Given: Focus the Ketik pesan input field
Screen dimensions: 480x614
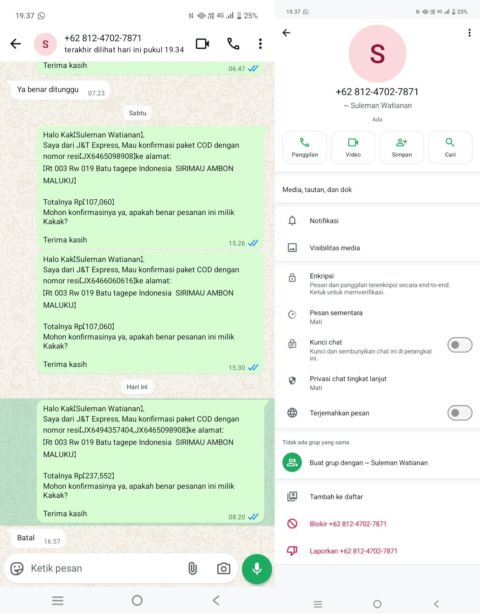Looking at the screenshot, I should tap(107, 569).
